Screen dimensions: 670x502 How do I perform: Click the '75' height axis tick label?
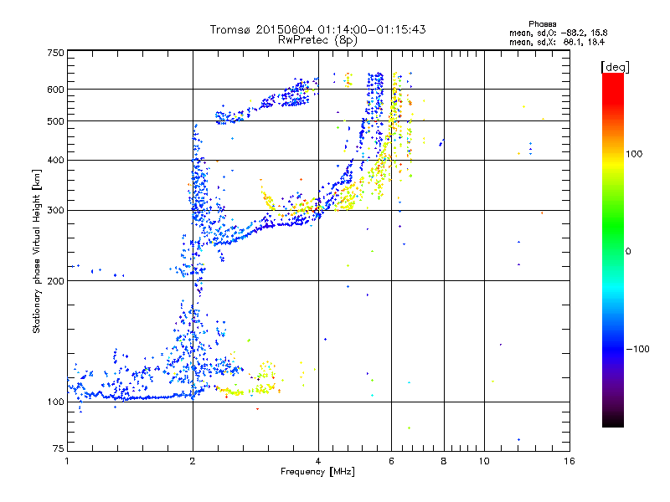tap(59, 448)
